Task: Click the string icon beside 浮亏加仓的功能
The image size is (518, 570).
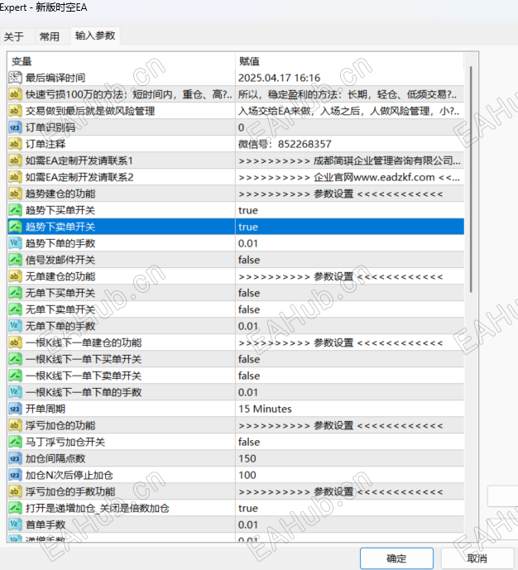Action: tap(15, 425)
